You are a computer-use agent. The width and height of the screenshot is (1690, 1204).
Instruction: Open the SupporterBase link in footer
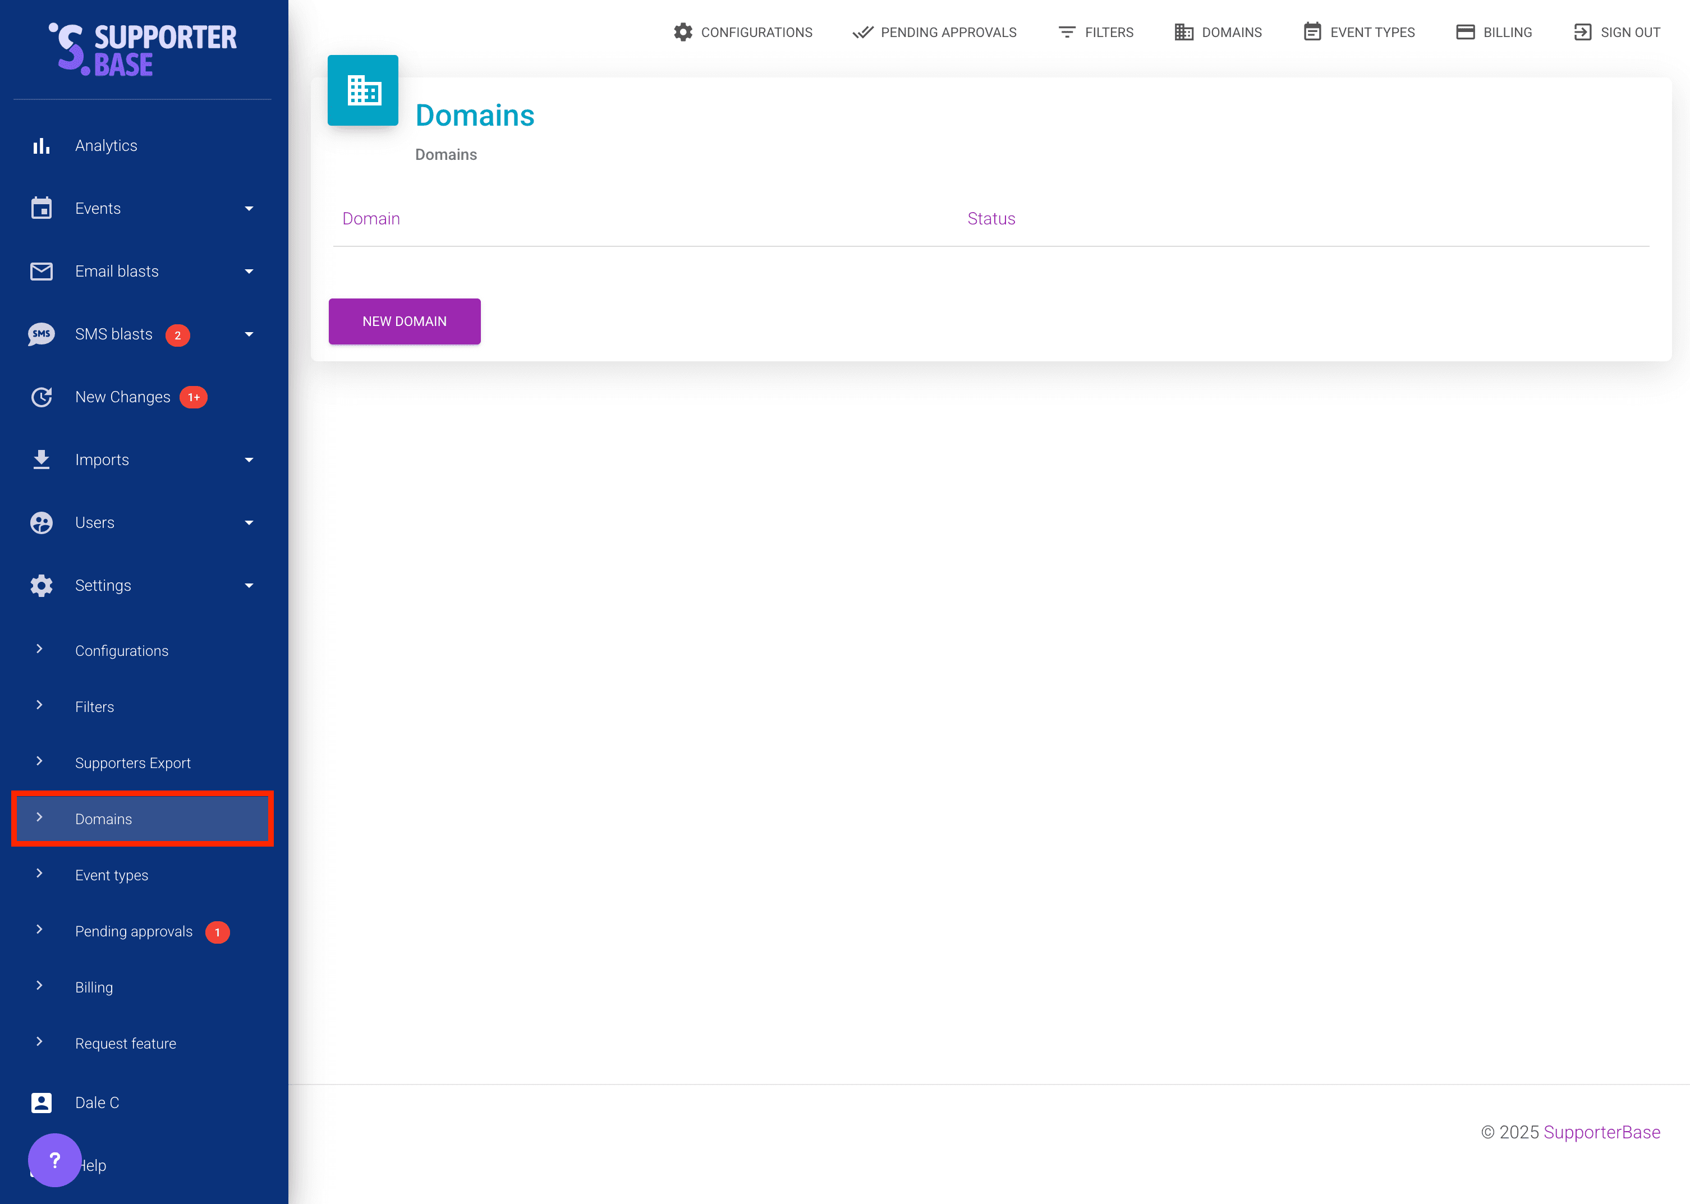pyautogui.click(x=1602, y=1132)
